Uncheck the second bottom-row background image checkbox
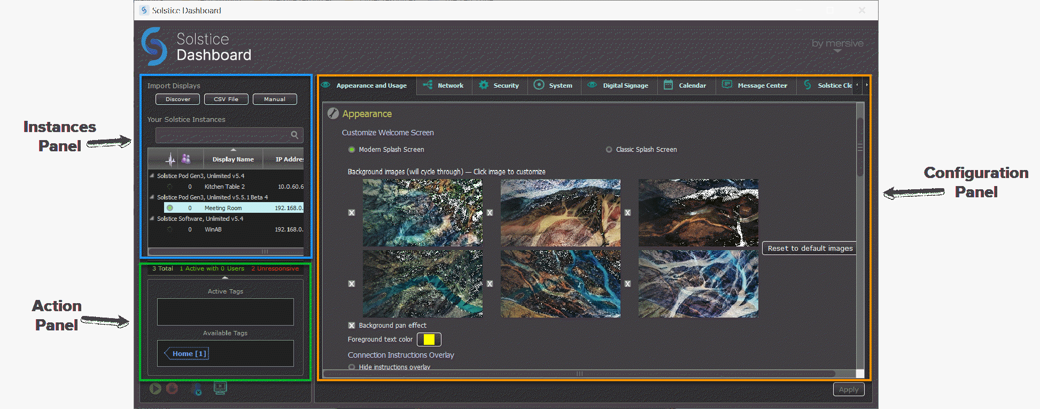 coord(490,284)
